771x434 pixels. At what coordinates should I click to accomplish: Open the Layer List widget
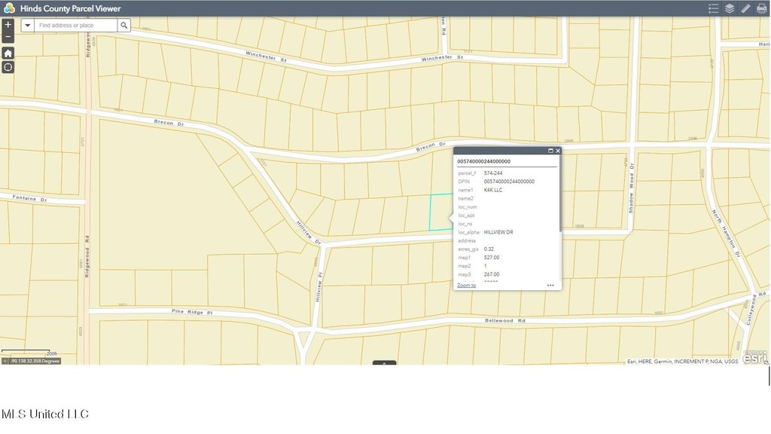[x=730, y=8]
